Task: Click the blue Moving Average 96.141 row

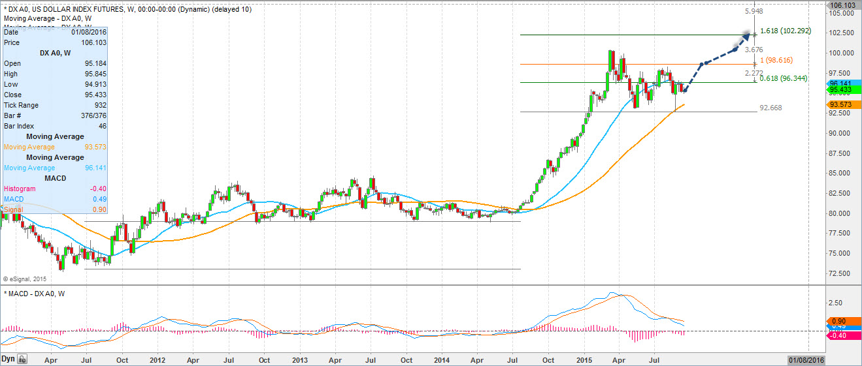Action: (55, 168)
